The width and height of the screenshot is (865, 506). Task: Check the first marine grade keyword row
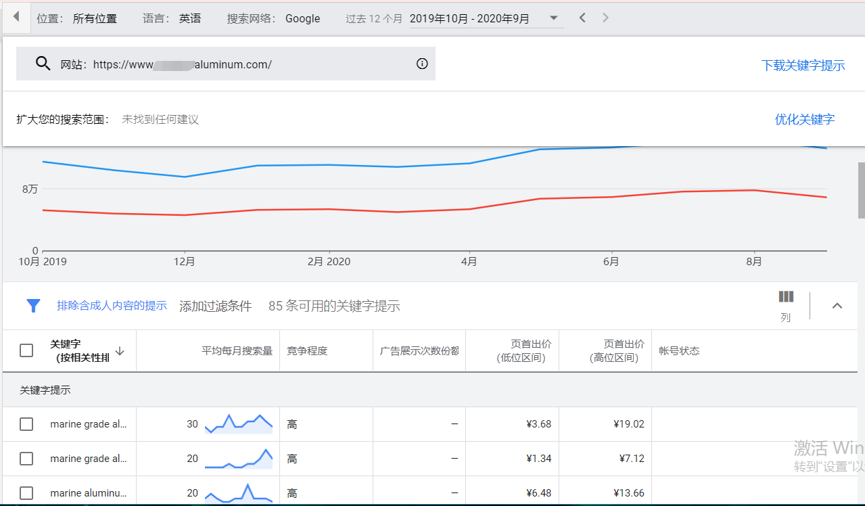[26, 424]
